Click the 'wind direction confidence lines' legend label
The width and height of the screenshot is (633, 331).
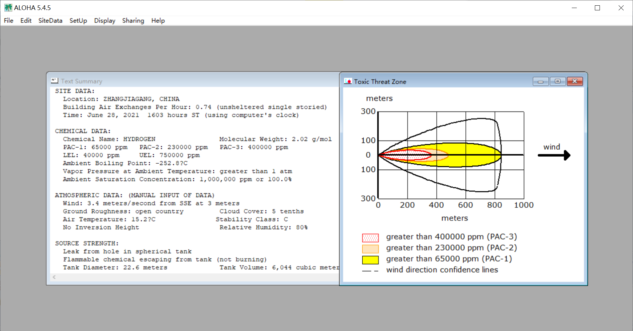442,270
